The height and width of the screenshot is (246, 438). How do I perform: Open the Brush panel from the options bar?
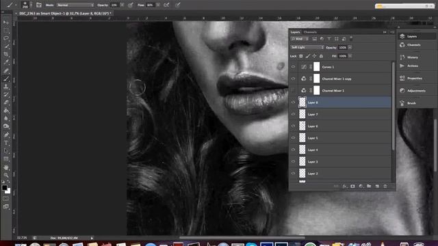tap(39, 5)
